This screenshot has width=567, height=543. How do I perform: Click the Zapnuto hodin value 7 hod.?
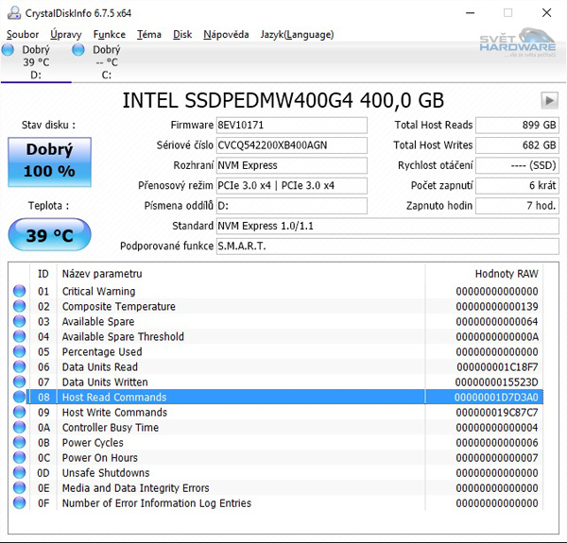click(x=518, y=206)
